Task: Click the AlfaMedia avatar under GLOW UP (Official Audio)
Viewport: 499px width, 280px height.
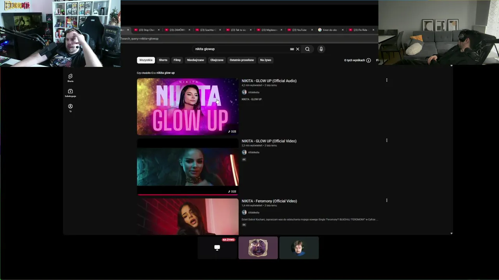Action: 244,92
